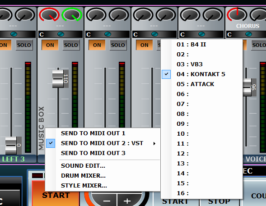Click MUSIC BOX volume fader at 110

[x=58, y=79]
